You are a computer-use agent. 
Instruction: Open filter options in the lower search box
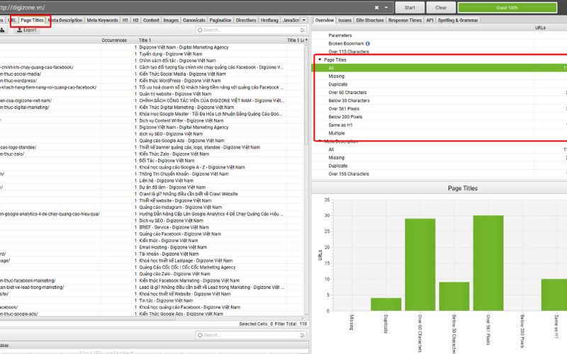pyautogui.click(x=303, y=335)
